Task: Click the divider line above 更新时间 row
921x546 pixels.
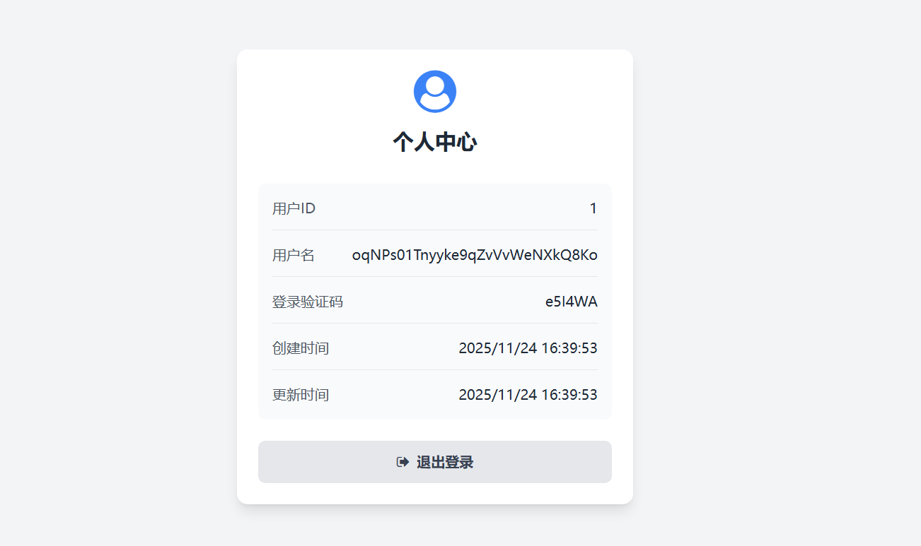Action: coord(434,369)
